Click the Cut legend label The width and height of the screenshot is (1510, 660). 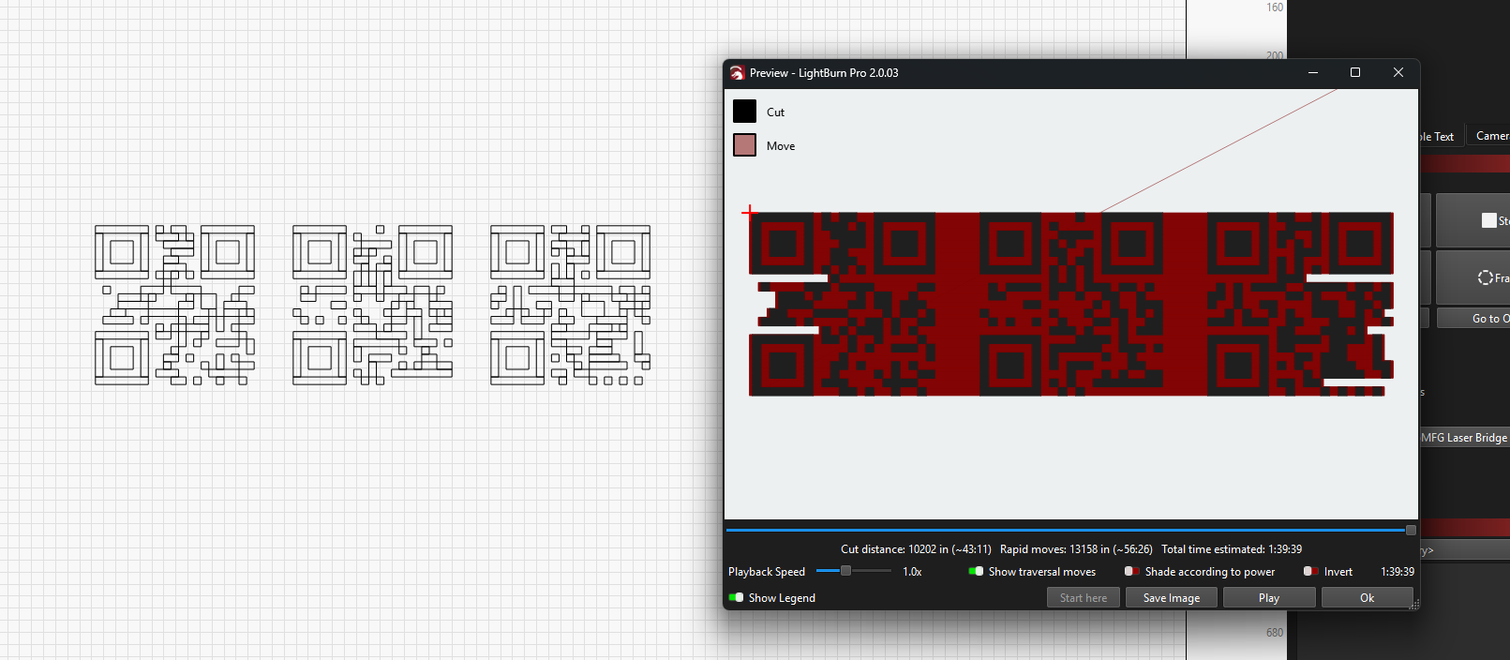pos(775,112)
